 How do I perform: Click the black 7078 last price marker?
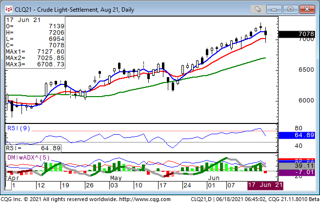point(297,34)
